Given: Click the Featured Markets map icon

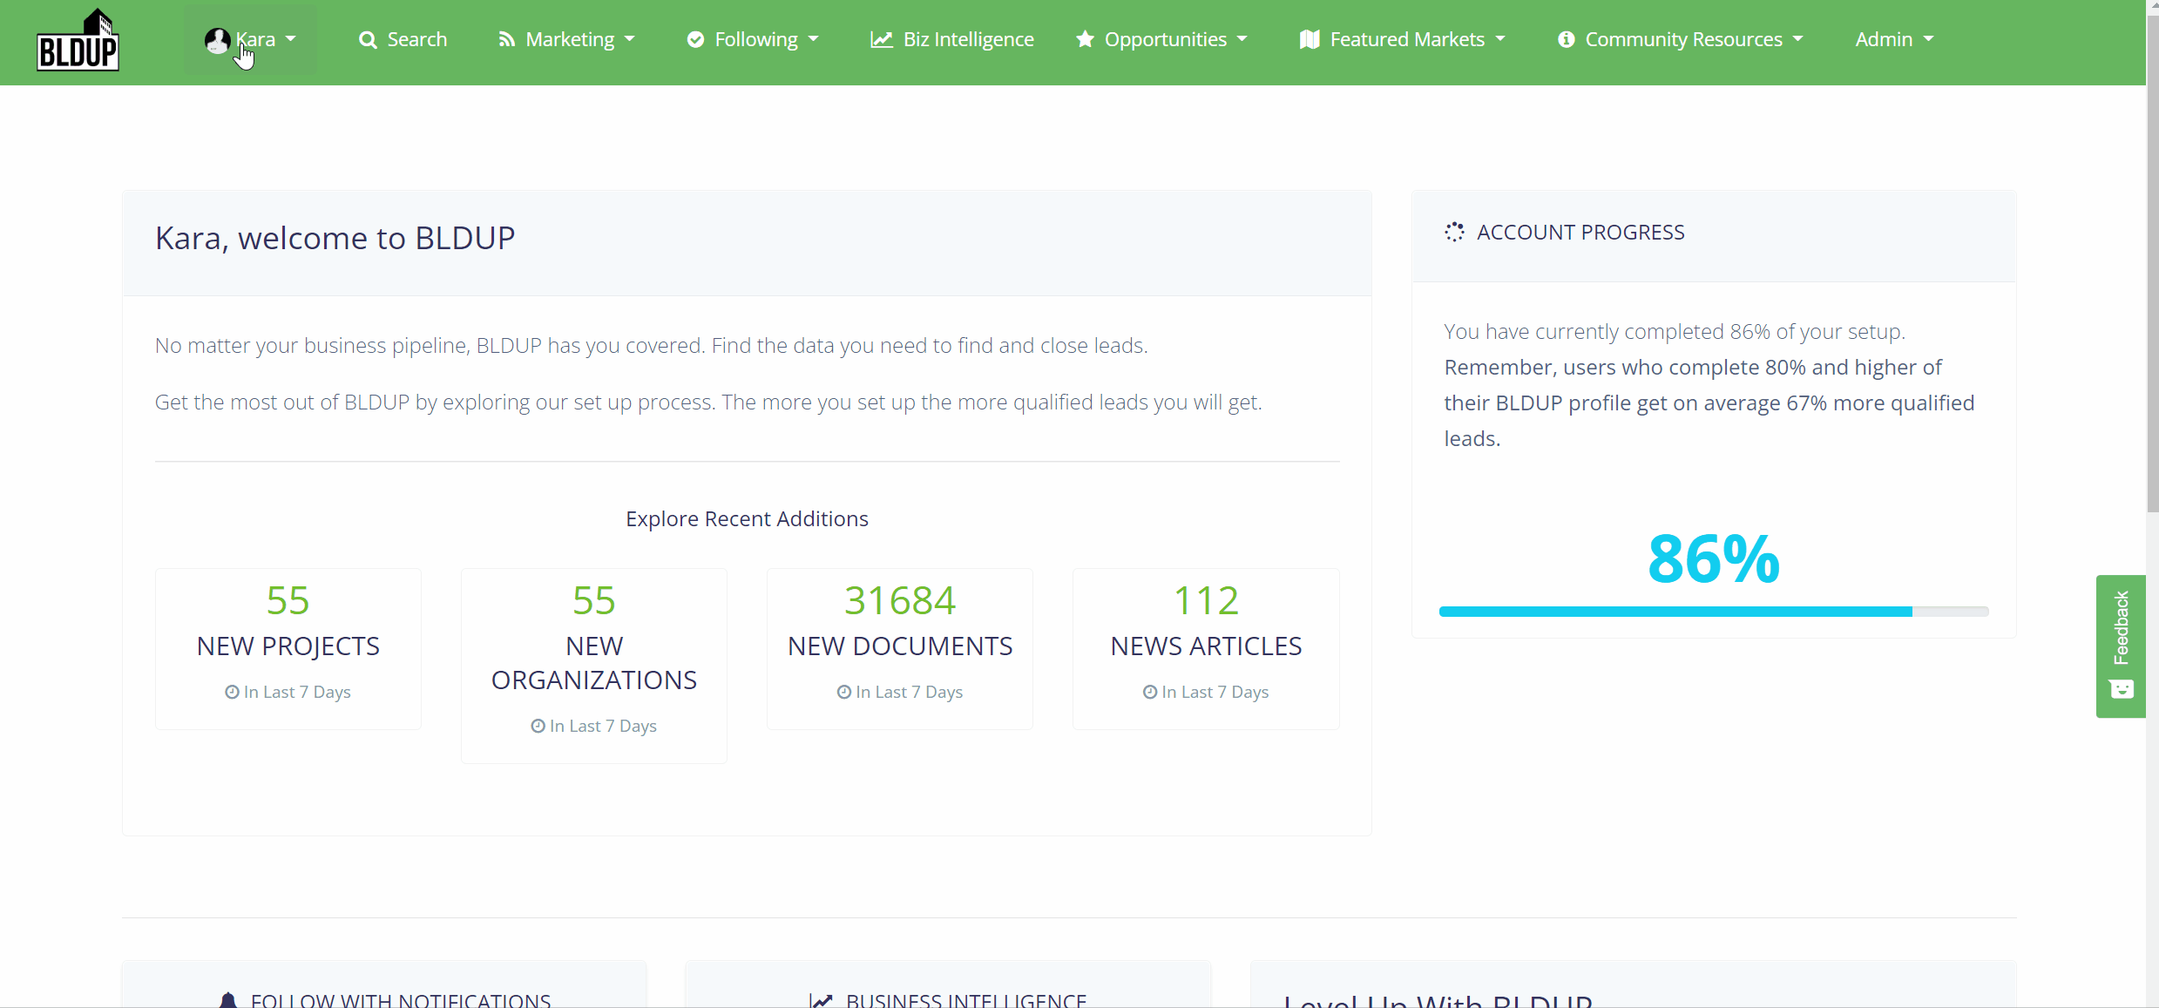Looking at the screenshot, I should [x=1310, y=40].
